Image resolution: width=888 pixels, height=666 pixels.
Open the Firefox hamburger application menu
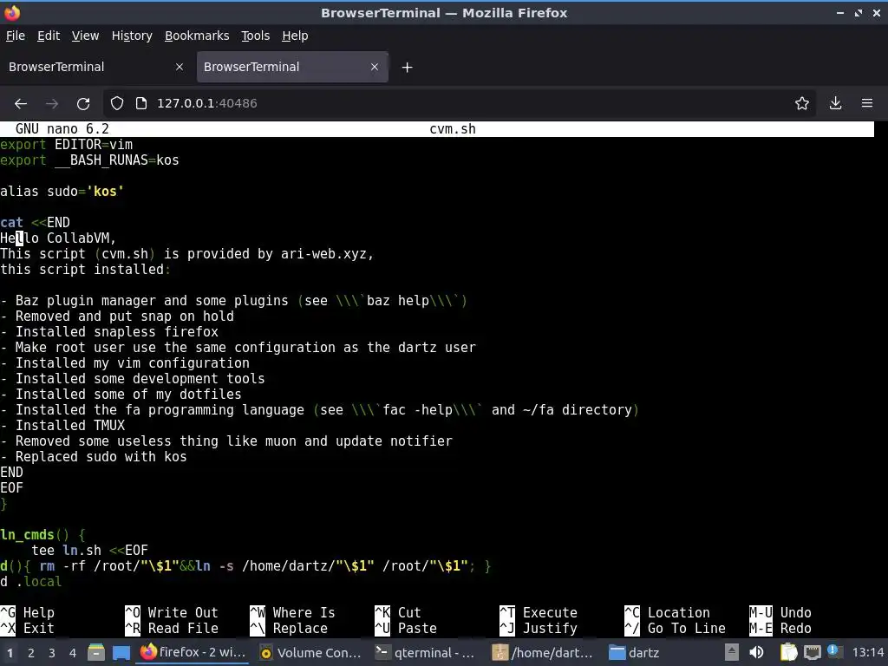point(867,103)
